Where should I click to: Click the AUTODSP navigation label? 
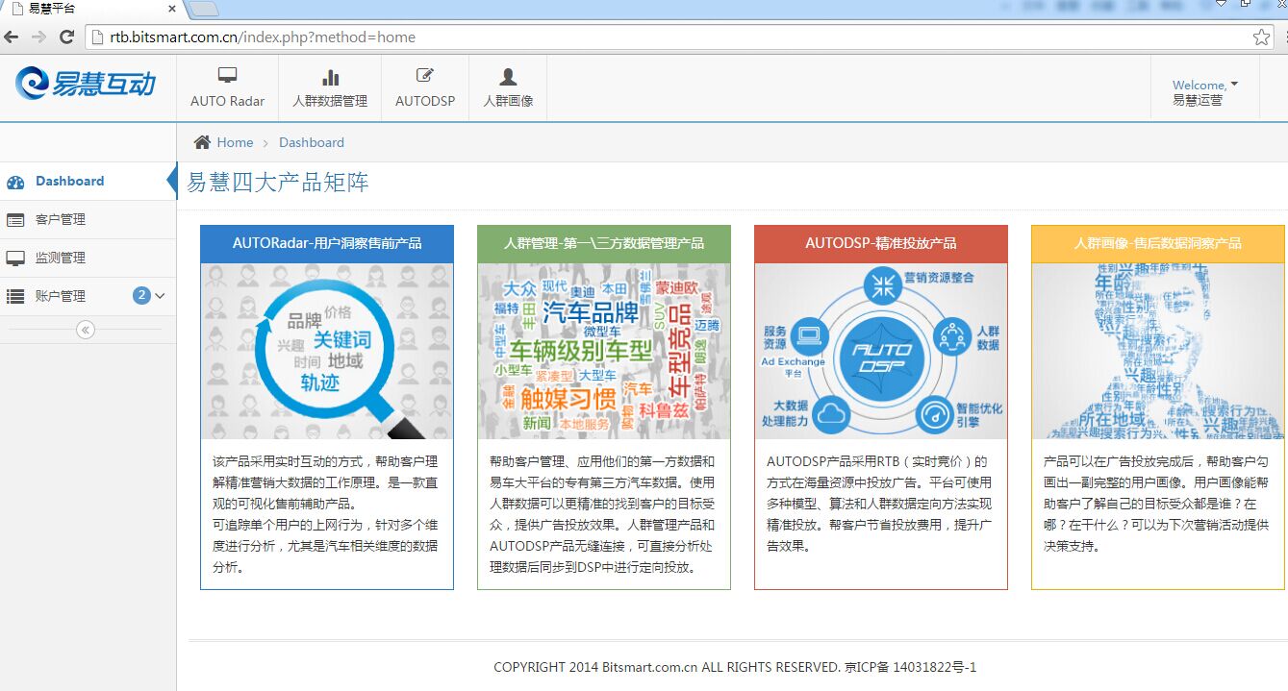click(x=425, y=101)
